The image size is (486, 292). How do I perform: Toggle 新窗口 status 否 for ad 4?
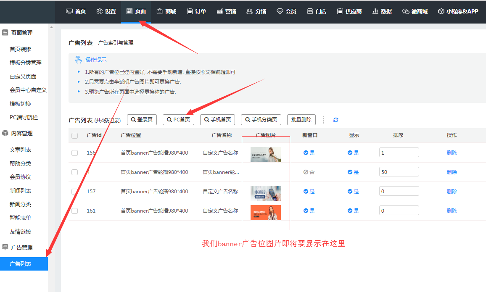[x=309, y=172]
